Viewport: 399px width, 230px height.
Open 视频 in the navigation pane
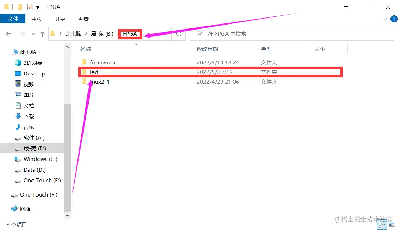click(x=29, y=84)
